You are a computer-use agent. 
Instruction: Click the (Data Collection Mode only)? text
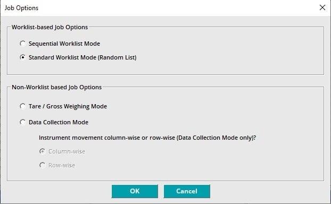point(216,138)
